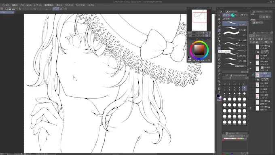Select the transparent color swatch below colors
Image resolution: width=275 pixels, height=155 pixels.
[x=219, y=100]
